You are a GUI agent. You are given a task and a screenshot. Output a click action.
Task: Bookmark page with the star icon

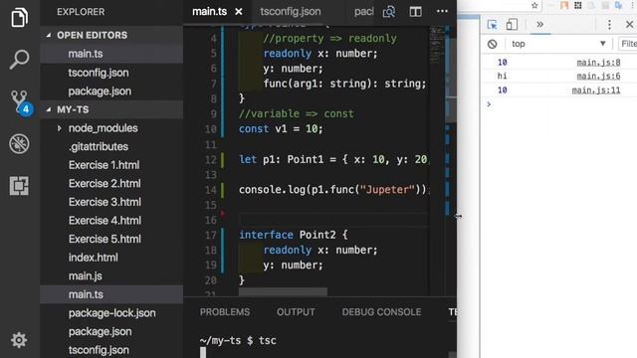534,6
